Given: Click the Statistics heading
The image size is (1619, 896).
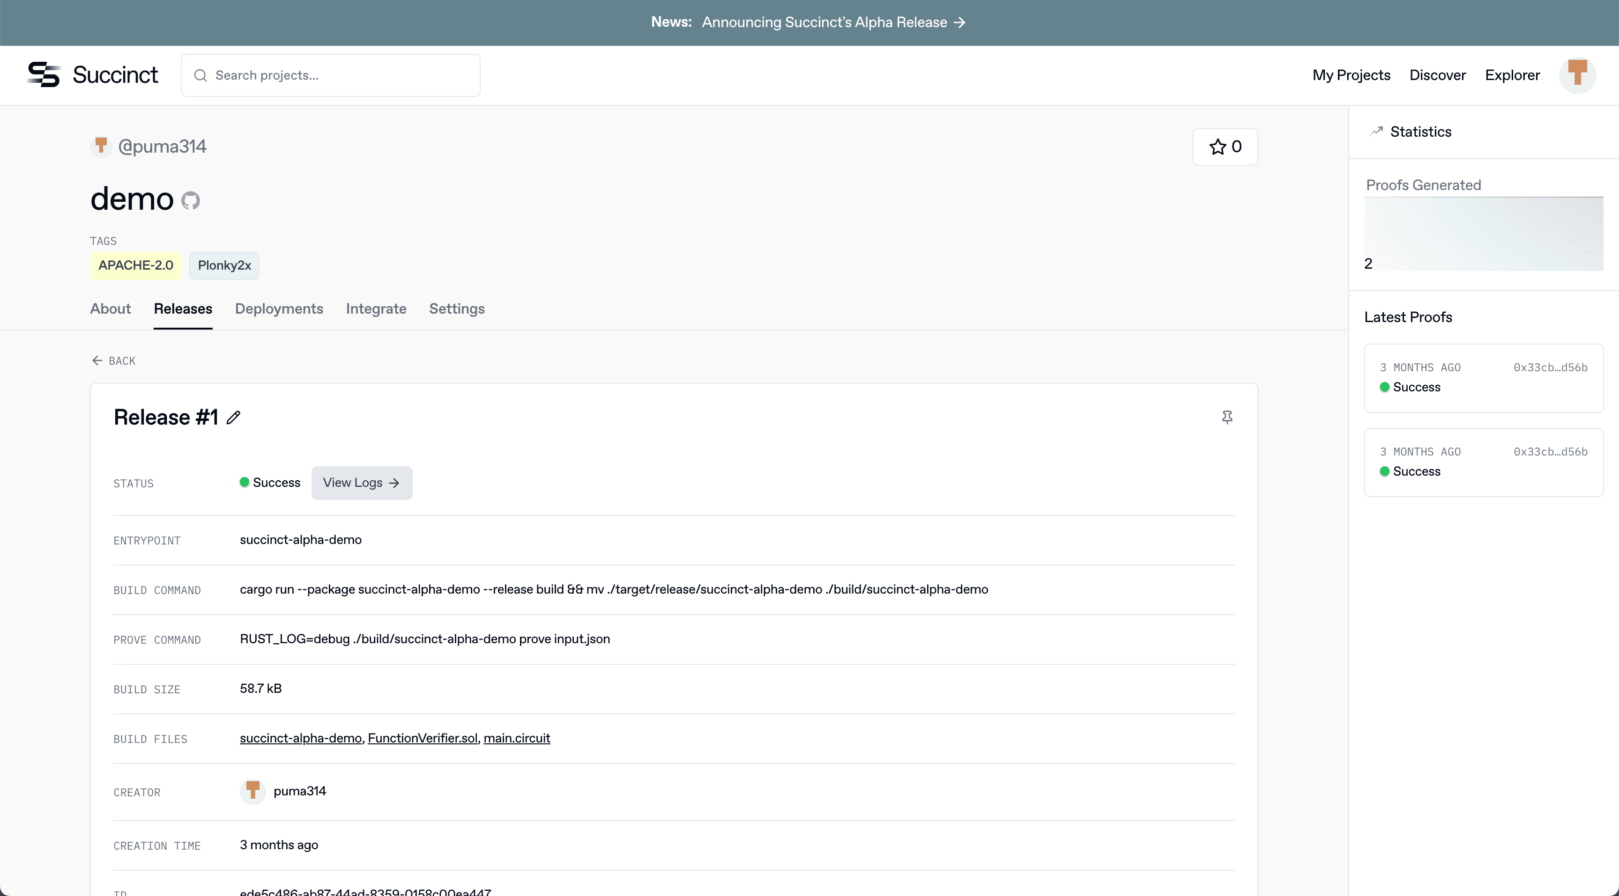Looking at the screenshot, I should (1420, 132).
